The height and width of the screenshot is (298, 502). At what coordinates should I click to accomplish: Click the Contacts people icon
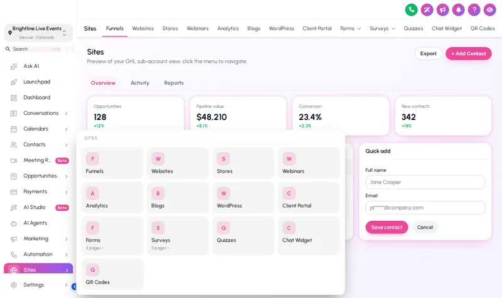(14, 145)
